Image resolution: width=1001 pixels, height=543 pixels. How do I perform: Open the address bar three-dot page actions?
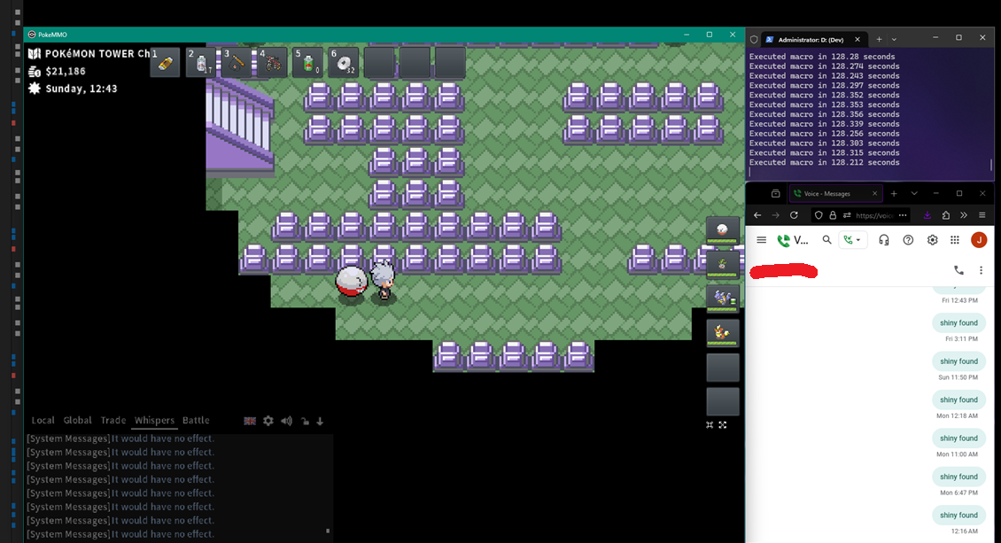(903, 215)
